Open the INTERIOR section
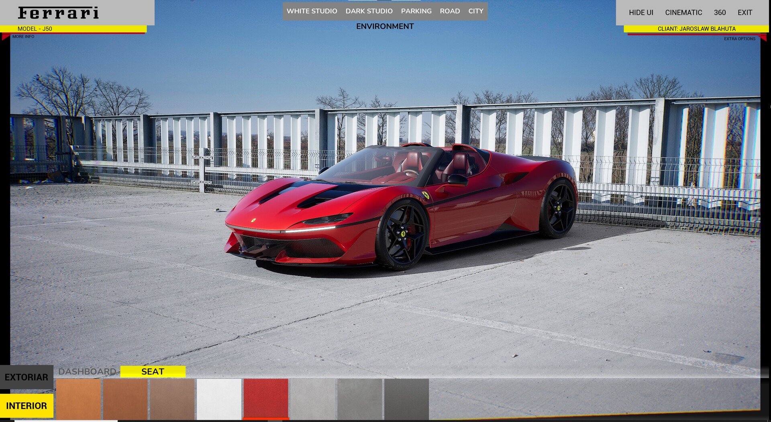This screenshot has height=422, width=771. click(x=26, y=406)
